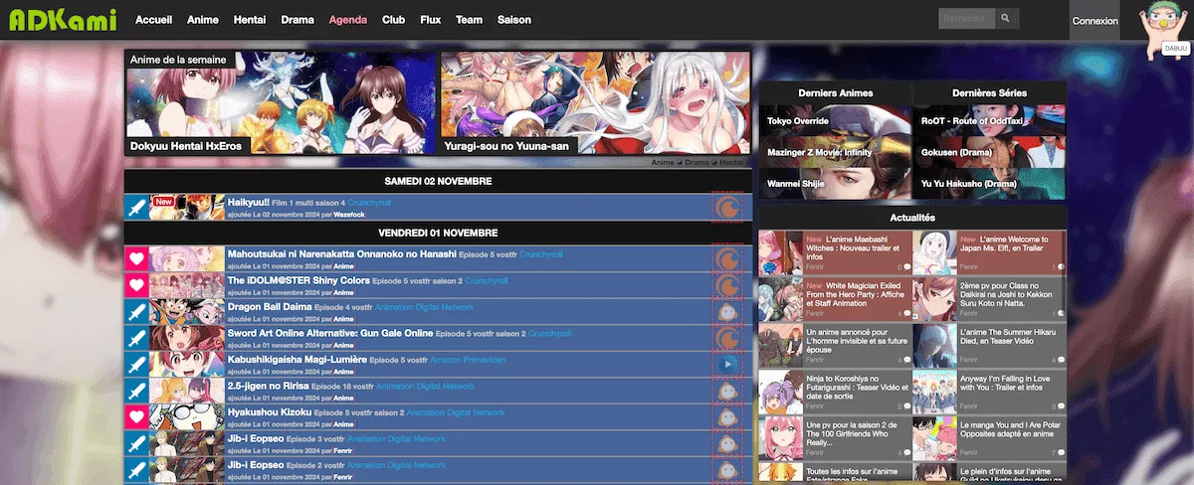The height and width of the screenshot is (485, 1194).
Task: Open Sword Art Online Alternative: Gun Gale Online link
Action: pyautogui.click(x=330, y=333)
